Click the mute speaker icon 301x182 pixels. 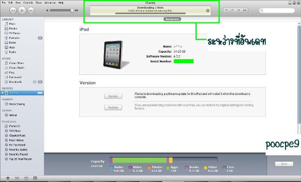(47, 10)
